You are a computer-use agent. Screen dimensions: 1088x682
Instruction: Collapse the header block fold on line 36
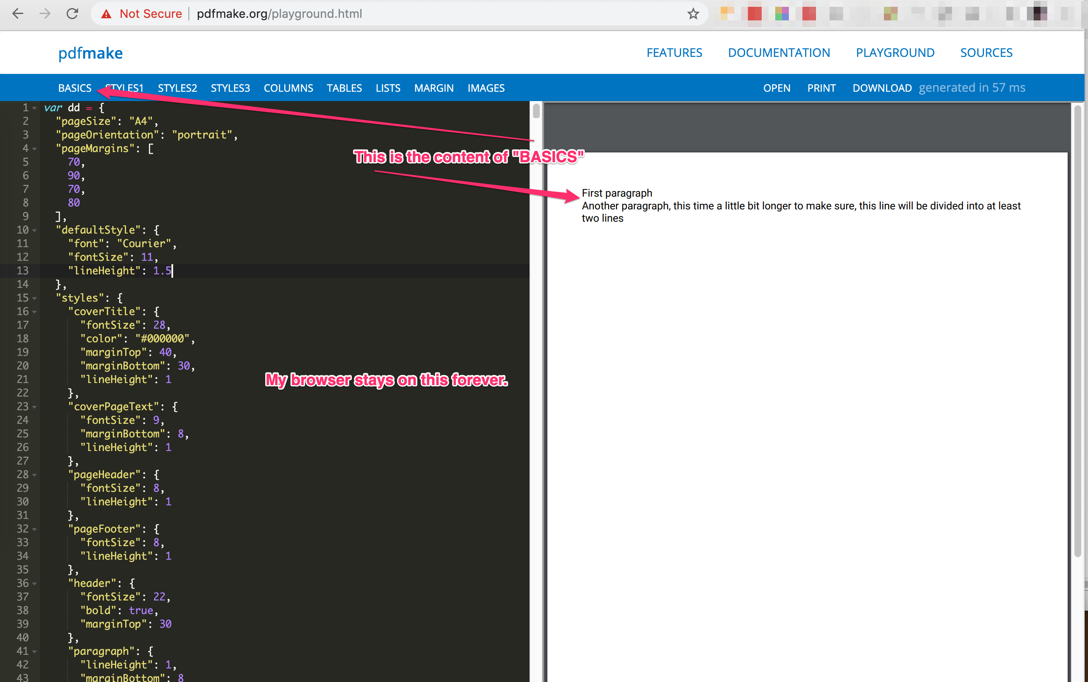pos(35,583)
